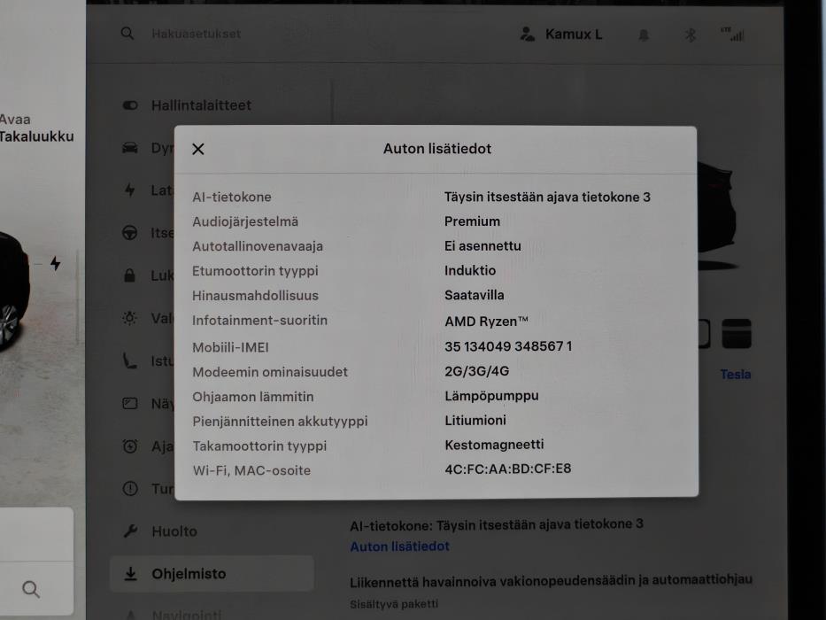
Task: Tap Avaa Takaluukku to open trunk
Action: pyautogui.click(x=35, y=128)
